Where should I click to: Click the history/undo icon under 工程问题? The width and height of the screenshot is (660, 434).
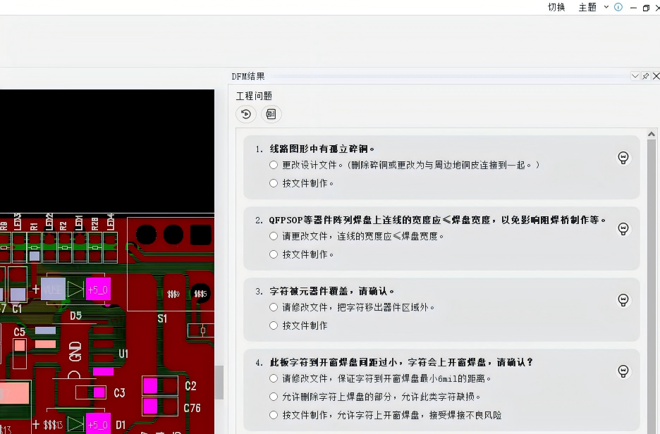(x=245, y=113)
